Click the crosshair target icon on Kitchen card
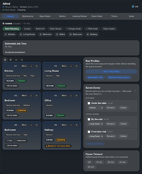Image resolution: width=142 pixels, height=174 pixels. pyautogui.click(x=36, y=66)
